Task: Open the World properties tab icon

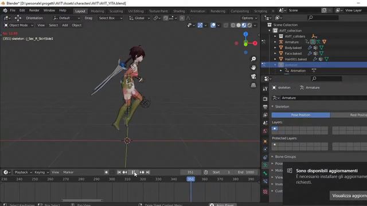Action: (x=265, y=131)
